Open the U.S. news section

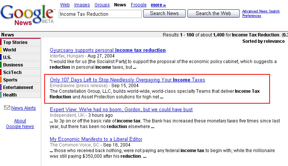click(20, 57)
